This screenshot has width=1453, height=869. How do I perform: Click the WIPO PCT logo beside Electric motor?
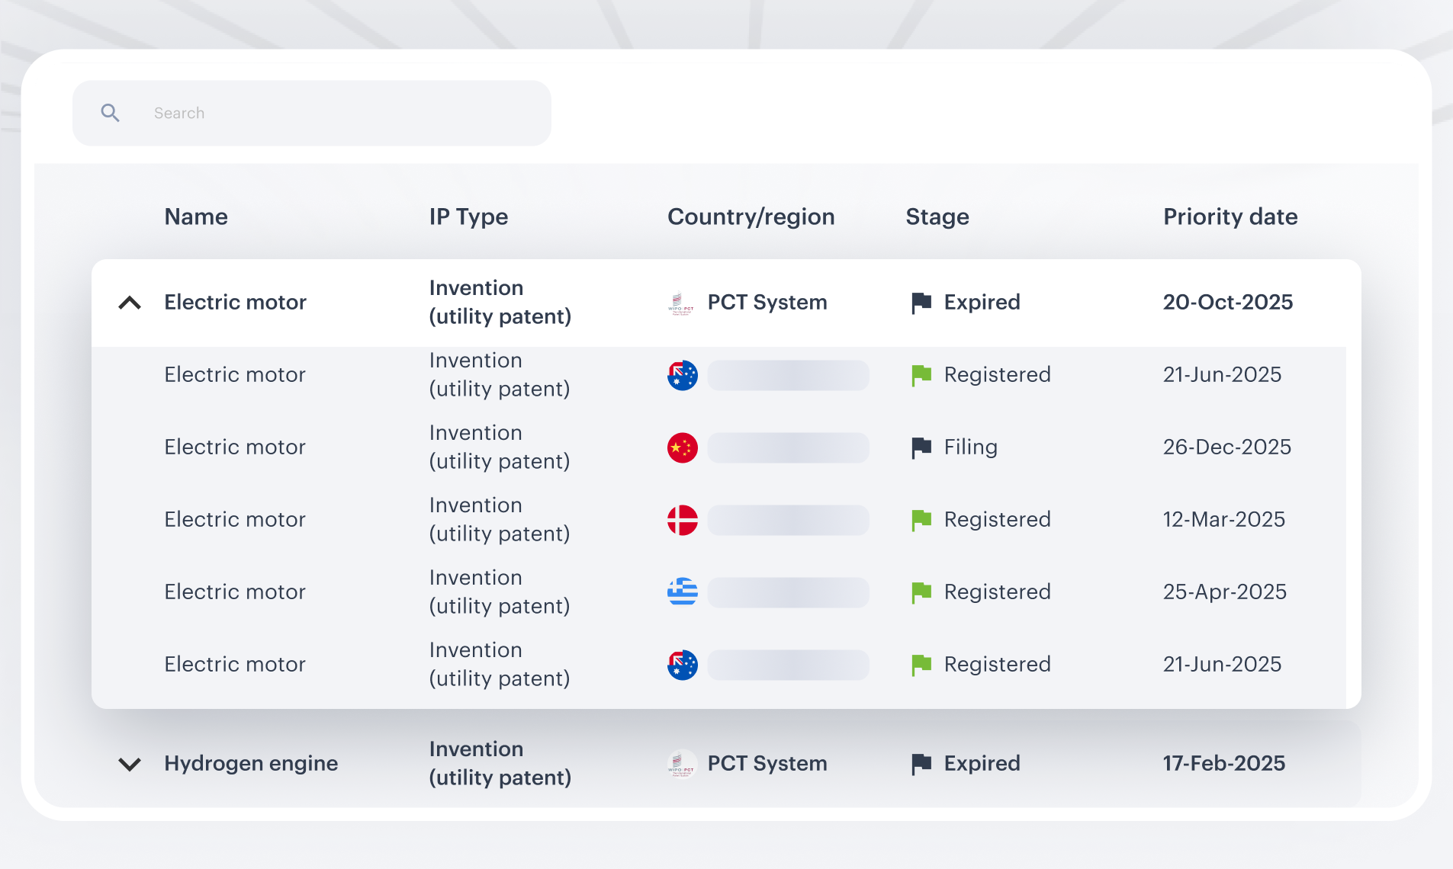click(x=680, y=303)
